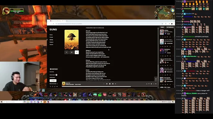Mute using the speaker icon in player

(156, 84)
